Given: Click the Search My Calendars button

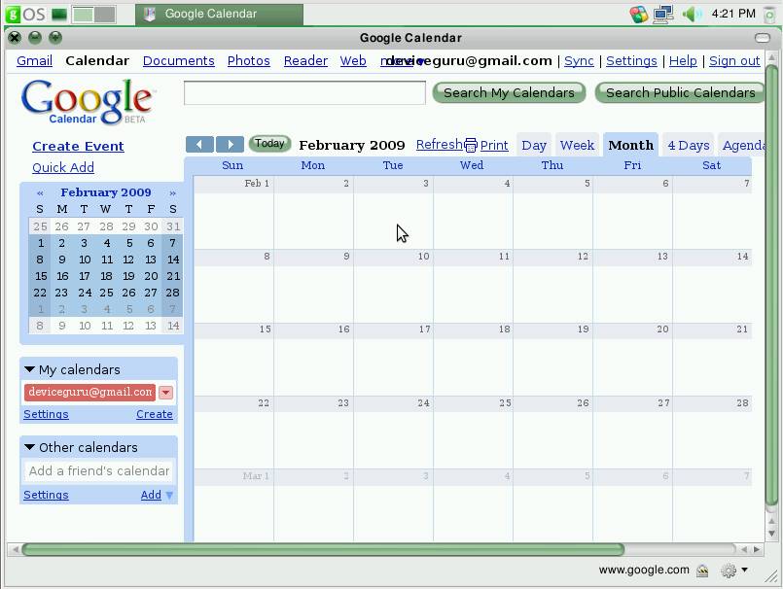Looking at the screenshot, I should click(x=509, y=93).
